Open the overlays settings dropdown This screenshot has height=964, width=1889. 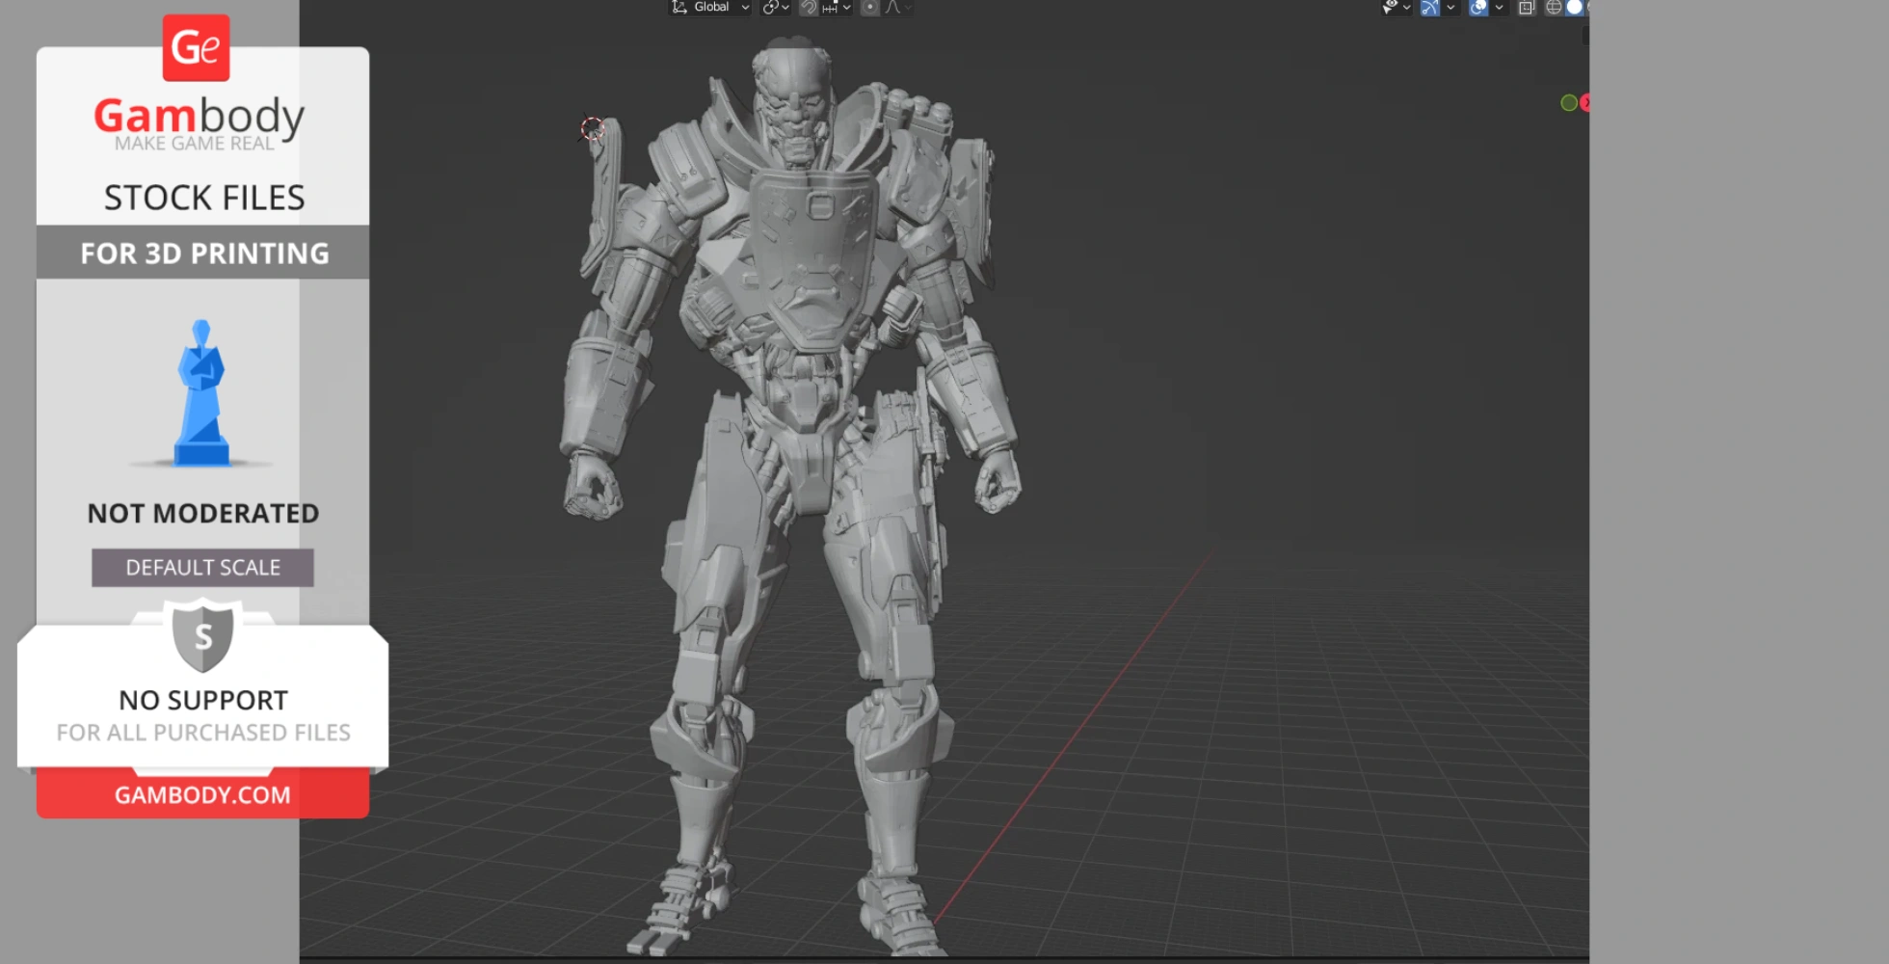pyautogui.click(x=1501, y=8)
